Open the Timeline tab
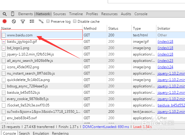 coord(76,14)
